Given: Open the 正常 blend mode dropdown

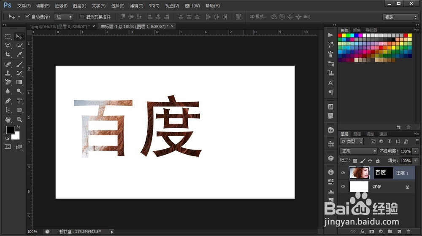Looking at the screenshot, I should (358, 151).
